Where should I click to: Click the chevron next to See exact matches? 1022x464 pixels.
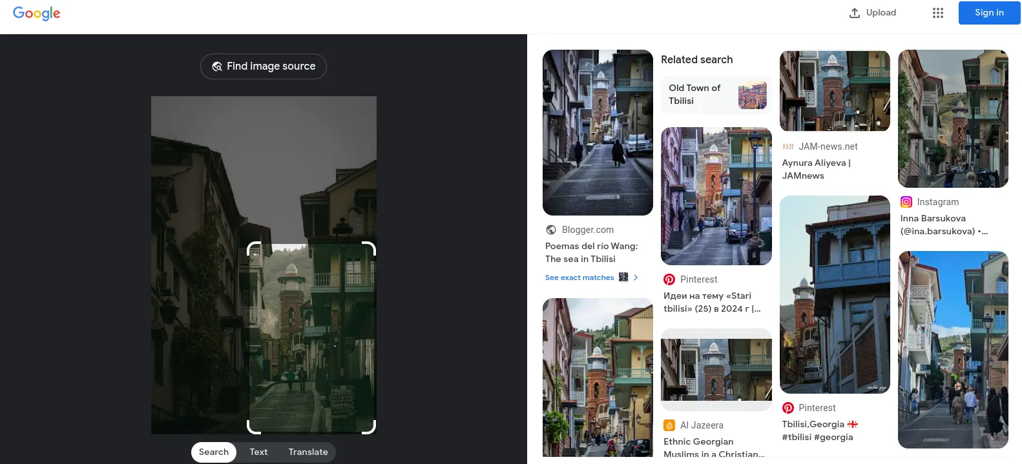tap(636, 277)
